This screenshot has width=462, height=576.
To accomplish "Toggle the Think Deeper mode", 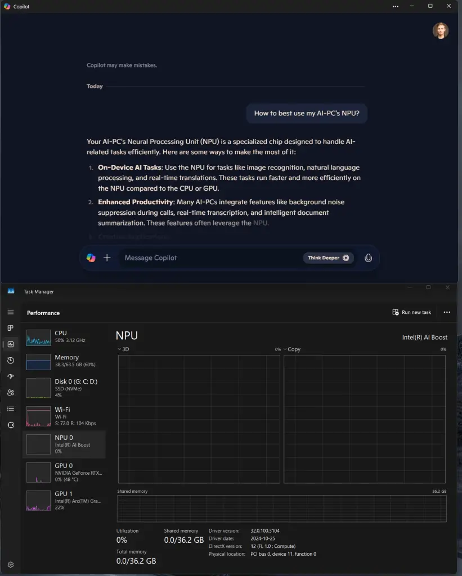I will [329, 258].
